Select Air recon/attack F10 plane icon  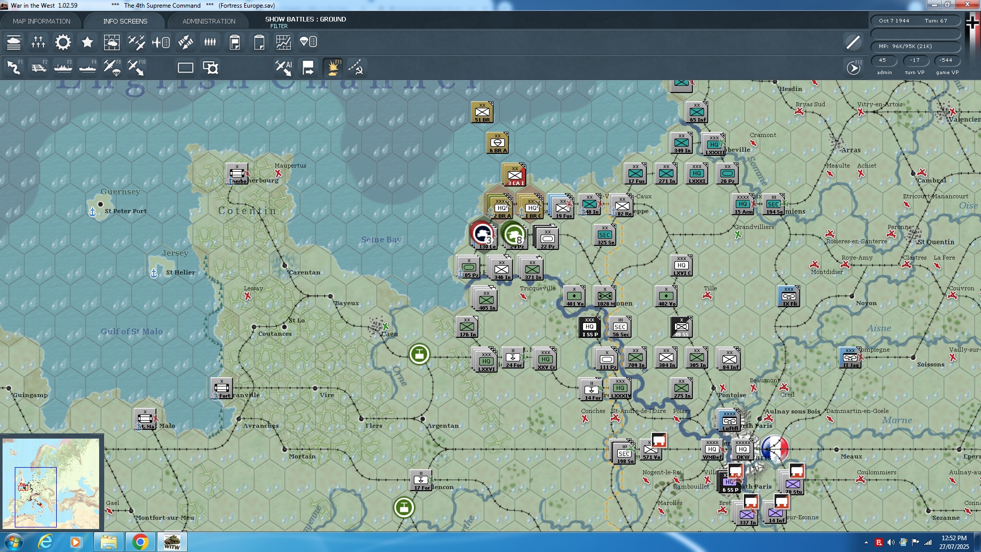[136, 67]
